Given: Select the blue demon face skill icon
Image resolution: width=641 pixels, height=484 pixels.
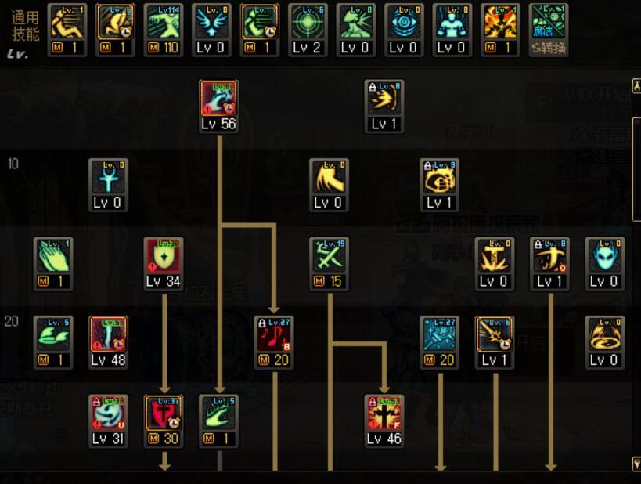Looking at the screenshot, I should tap(605, 256).
